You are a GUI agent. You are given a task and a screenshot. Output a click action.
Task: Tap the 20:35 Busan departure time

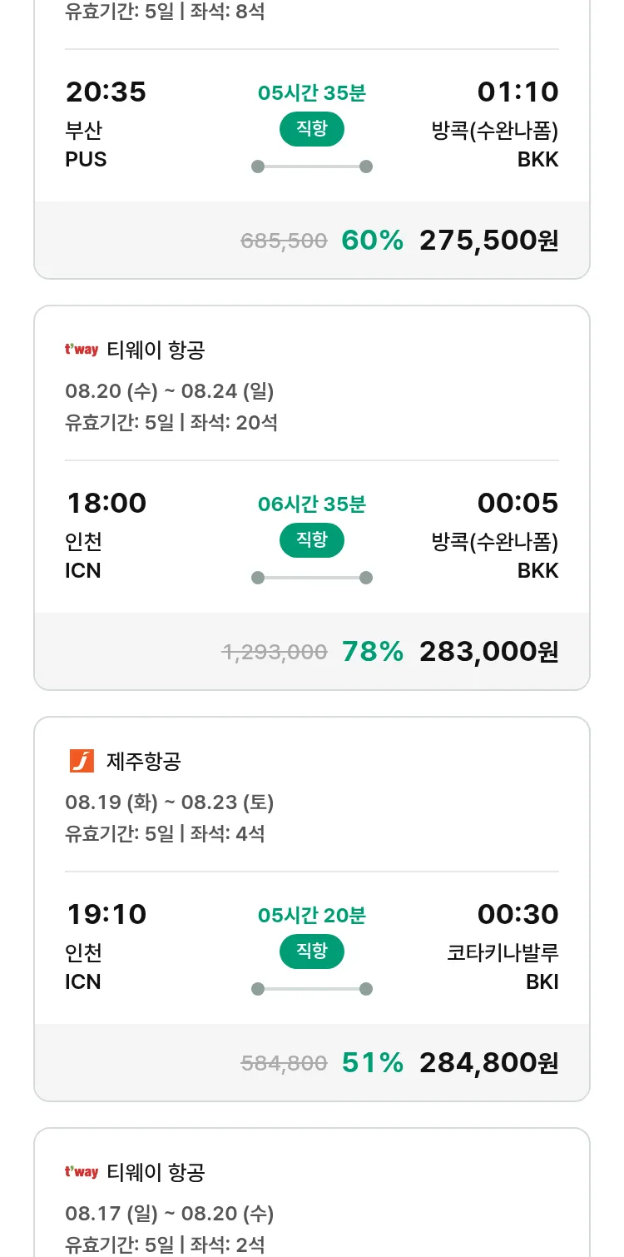[106, 92]
